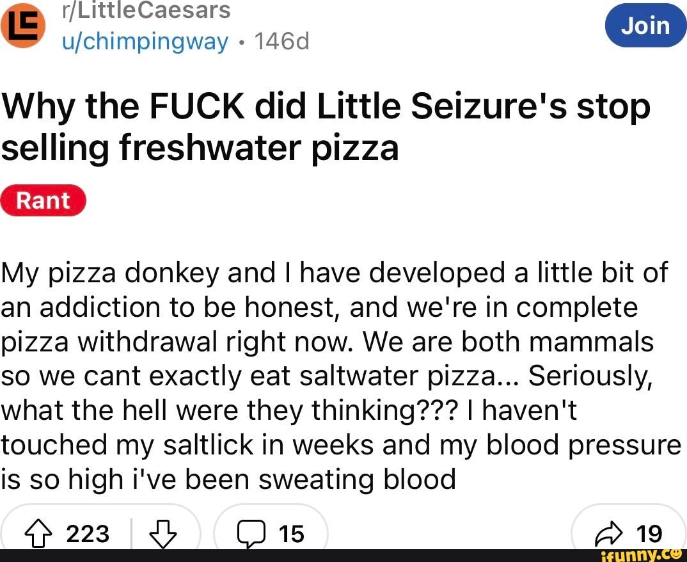The image size is (687, 562).
Task: Downvote the post using the down arrow
Action: click(x=164, y=533)
